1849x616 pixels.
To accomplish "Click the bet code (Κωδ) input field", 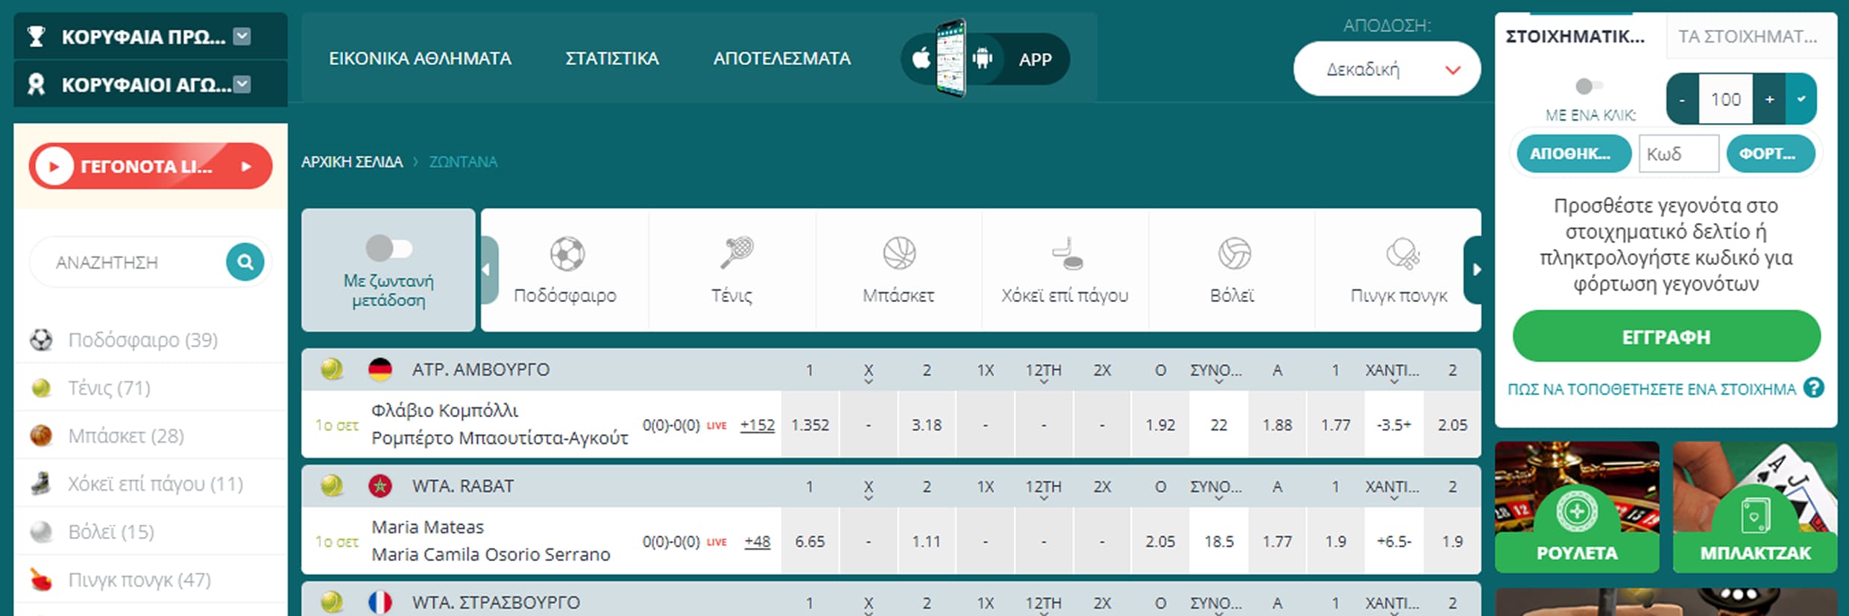I will click(1678, 154).
